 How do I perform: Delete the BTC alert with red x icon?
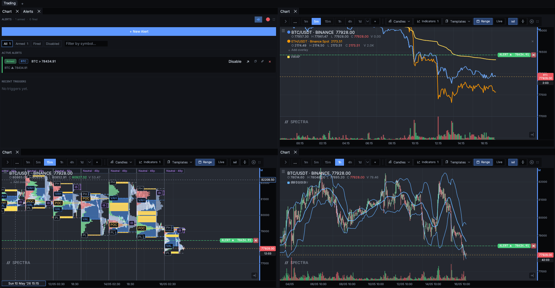point(270,62)
